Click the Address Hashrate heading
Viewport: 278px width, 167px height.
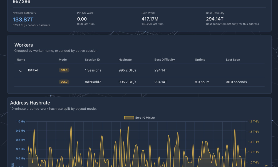30,103
